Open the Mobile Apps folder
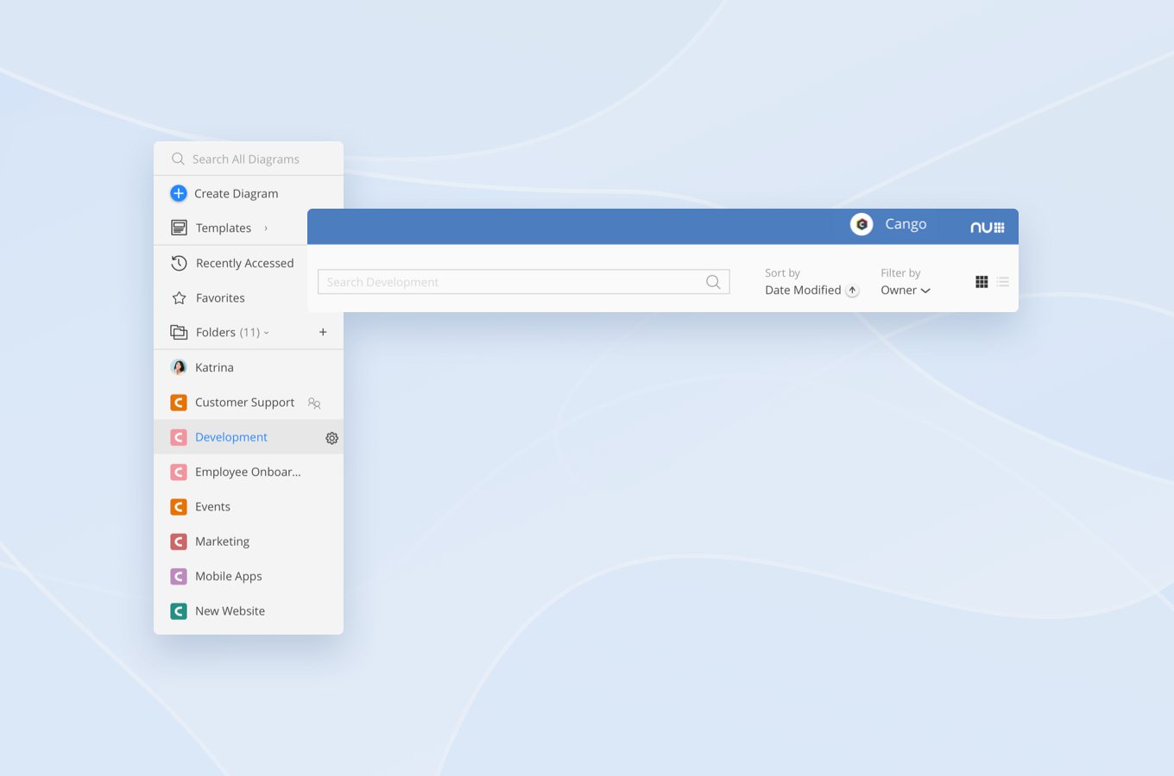The image size is (1174, 776). pos(228,576)
